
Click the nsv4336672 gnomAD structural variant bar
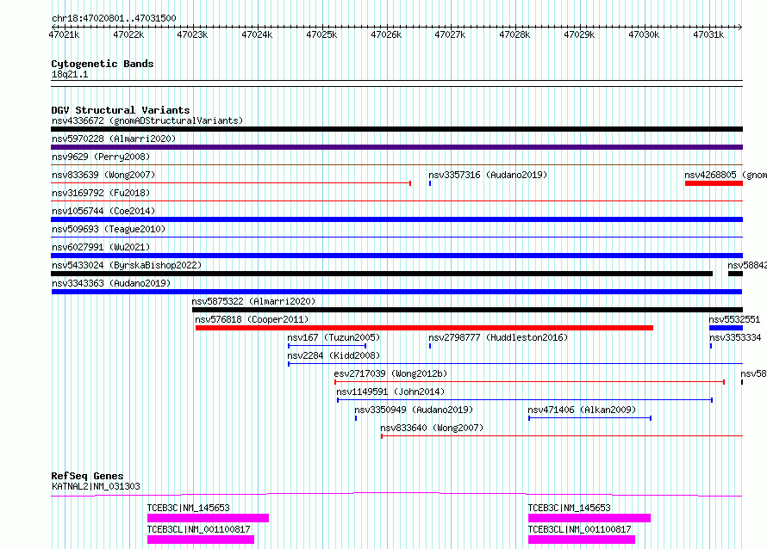pos(396,129)
